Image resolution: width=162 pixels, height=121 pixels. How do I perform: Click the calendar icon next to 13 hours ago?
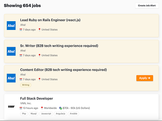(21, 108)
